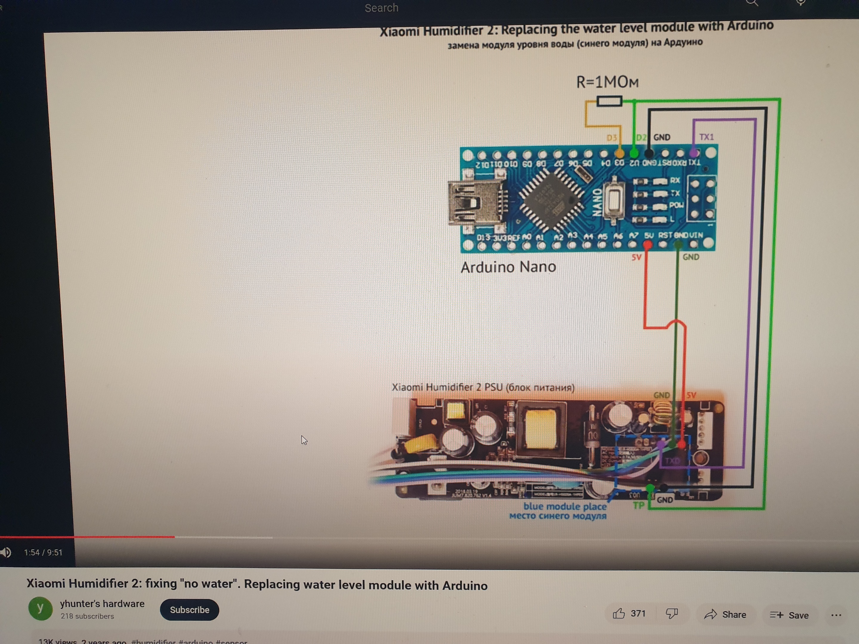Open the #arduino hashtag link
Screen dimensions: 859x644
point(196,641)
